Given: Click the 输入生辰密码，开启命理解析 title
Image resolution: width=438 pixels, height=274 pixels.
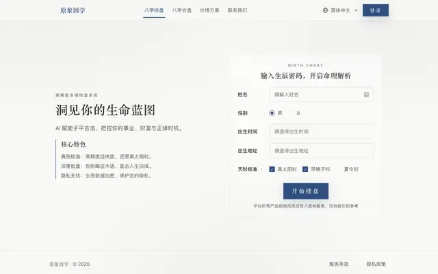Looking at the screenshot, I should [x=306, y=76].
